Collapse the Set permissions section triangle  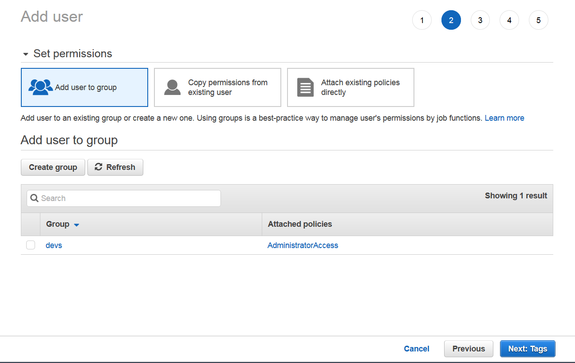coord(25,54)
